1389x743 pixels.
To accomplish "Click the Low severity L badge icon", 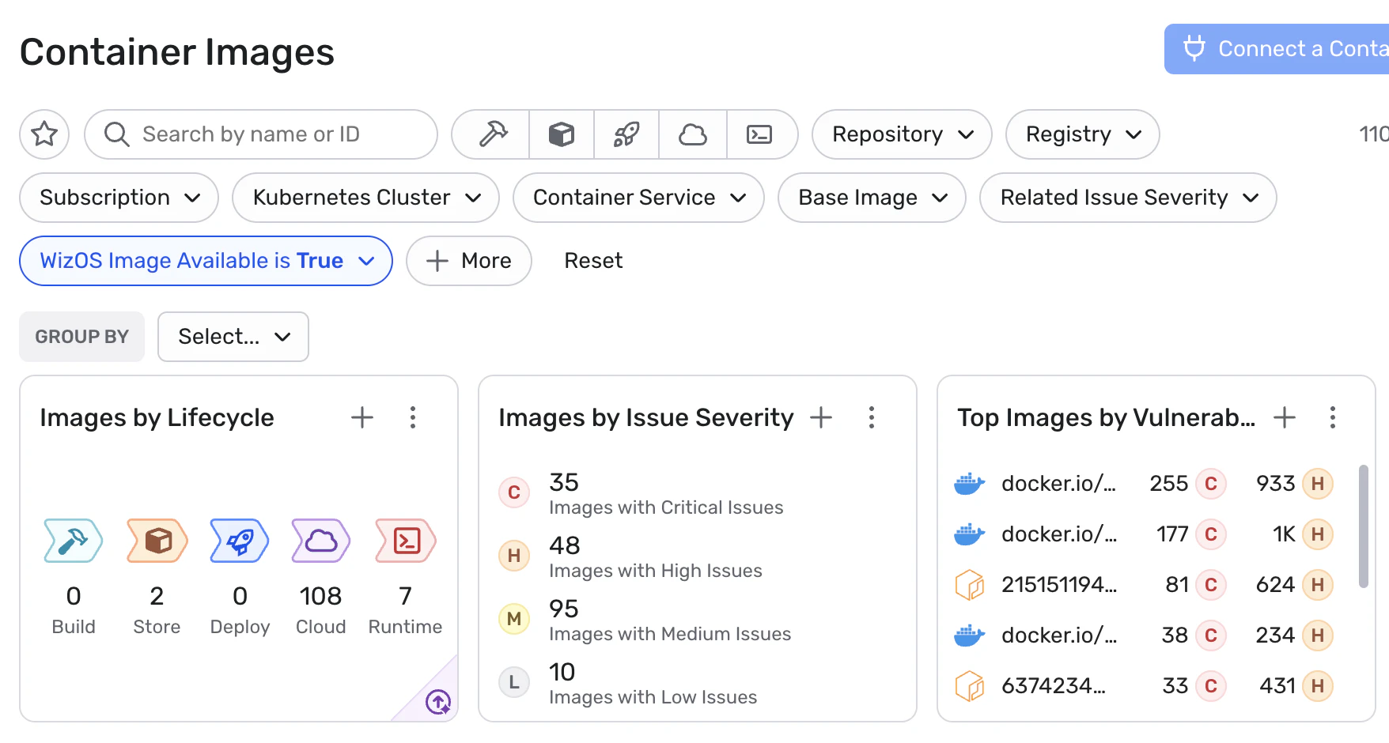I will (x=514, y=682).
